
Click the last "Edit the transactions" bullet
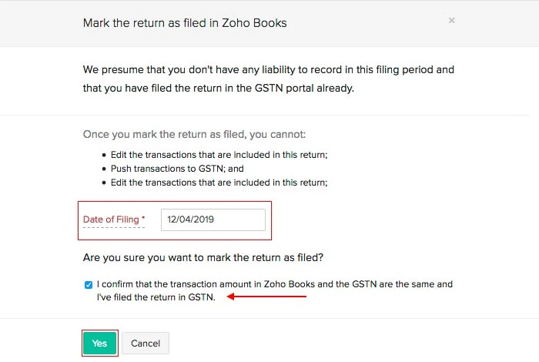click(219, 183)
